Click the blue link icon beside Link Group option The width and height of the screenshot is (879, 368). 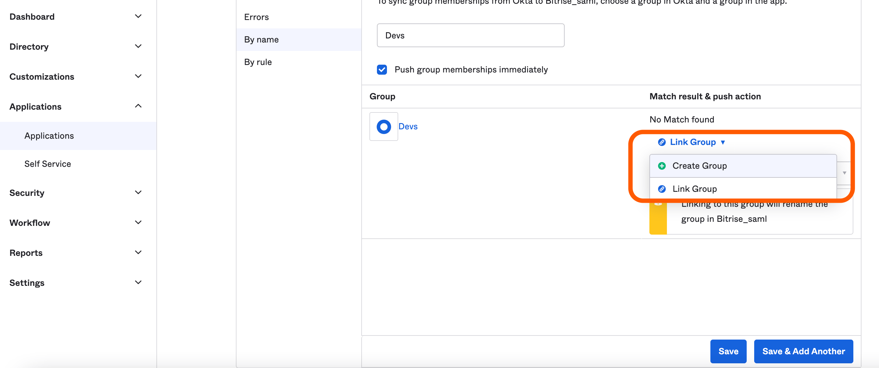click(662, 189)
